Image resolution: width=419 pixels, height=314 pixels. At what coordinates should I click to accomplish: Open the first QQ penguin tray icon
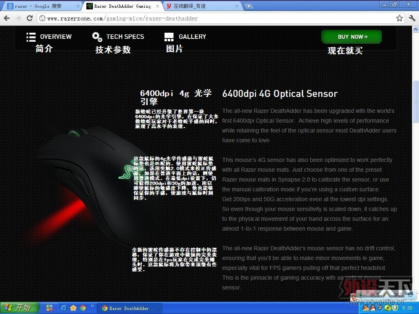point(365,308)
